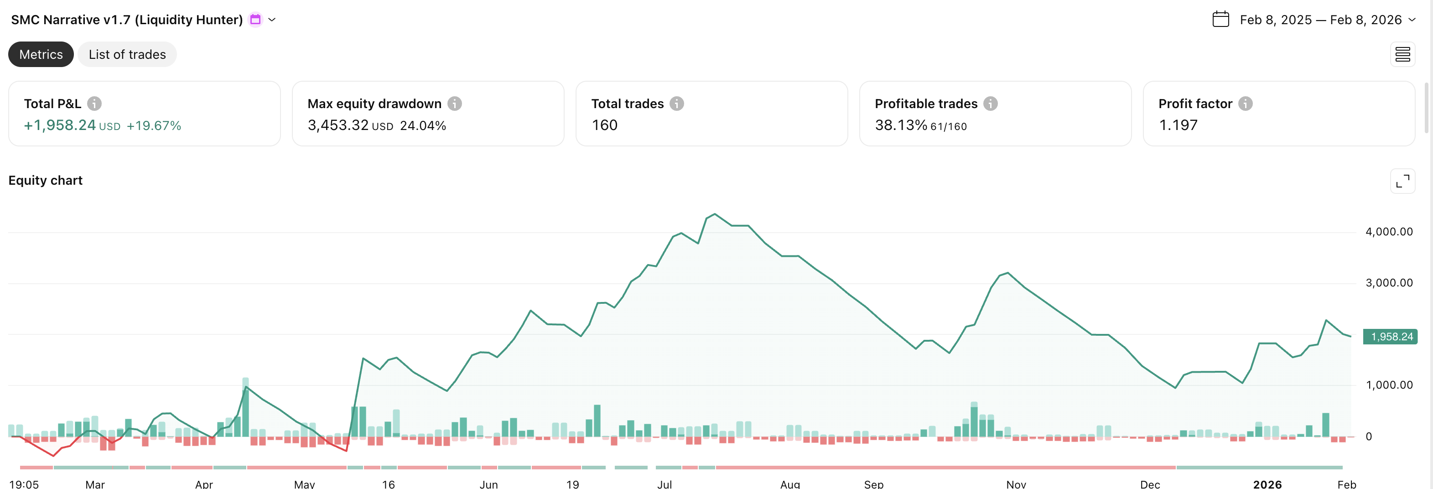This screenshot has height=489, width=1433.
Task: Click the date range Feb 8, 2025 — Feb 8, 2026
Action: (1320, 20)
